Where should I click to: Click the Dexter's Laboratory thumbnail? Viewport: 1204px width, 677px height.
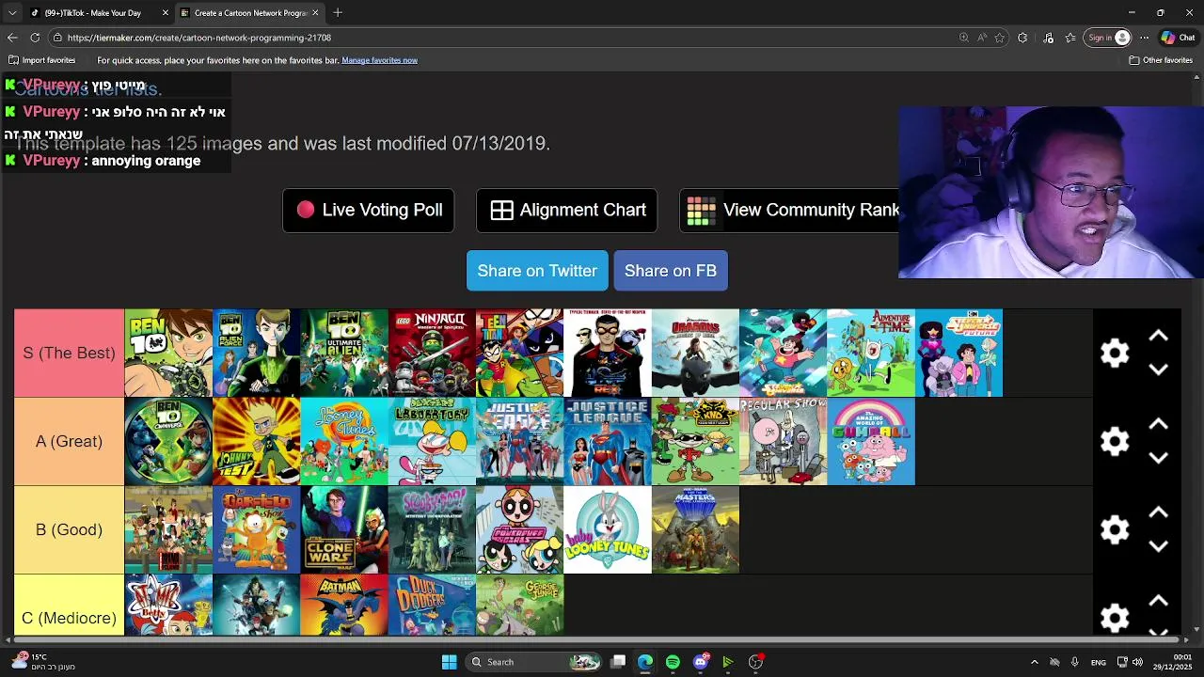point(432,441)
